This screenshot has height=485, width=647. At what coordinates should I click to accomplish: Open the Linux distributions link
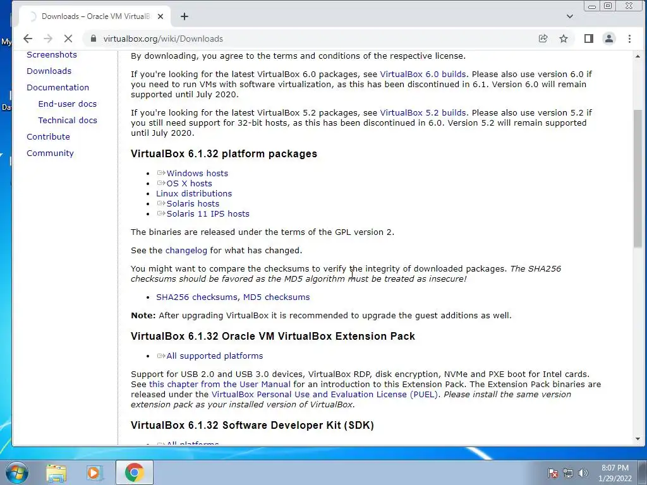coord(194,193)
